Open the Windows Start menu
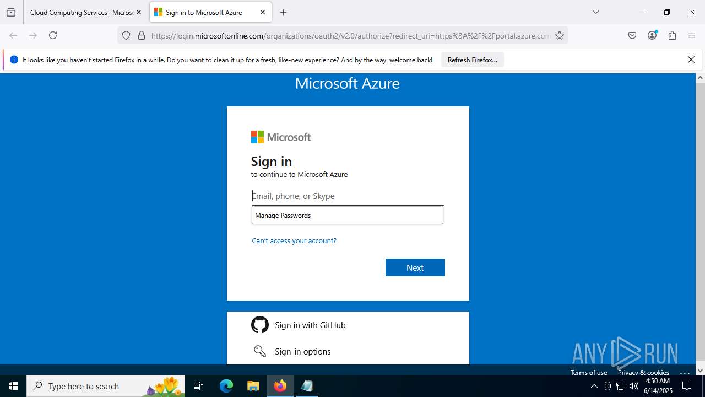 pyautogui.click(x=13, y=386)
